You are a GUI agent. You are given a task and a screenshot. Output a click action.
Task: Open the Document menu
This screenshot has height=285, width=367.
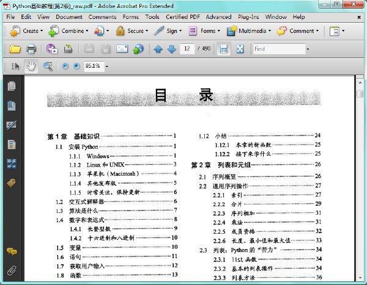(x=69, y=17)
